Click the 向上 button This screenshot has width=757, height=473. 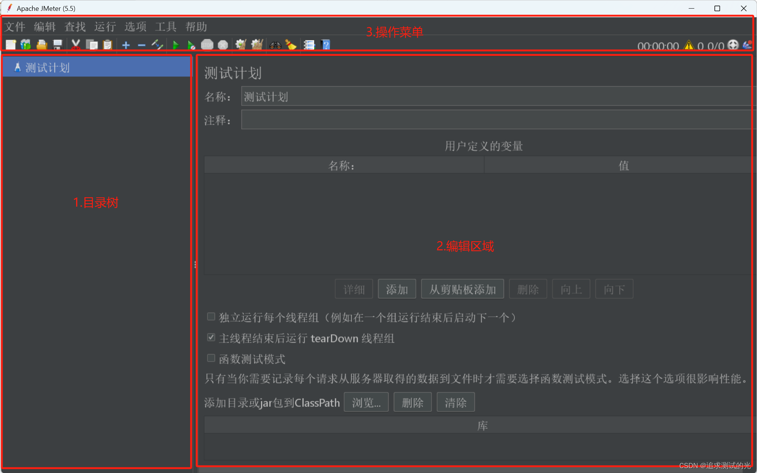(571, 289)
